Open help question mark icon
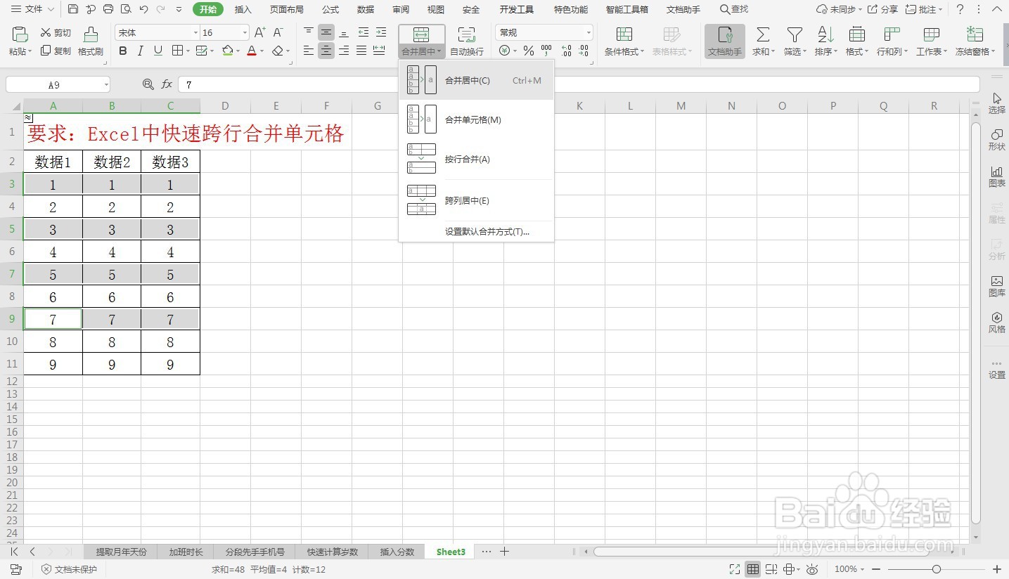Viewport: 1009px width, 579px height. (960, 10)
